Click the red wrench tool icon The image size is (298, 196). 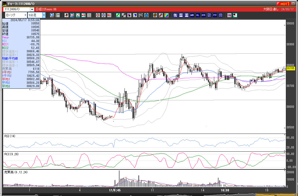click(161, 15)
